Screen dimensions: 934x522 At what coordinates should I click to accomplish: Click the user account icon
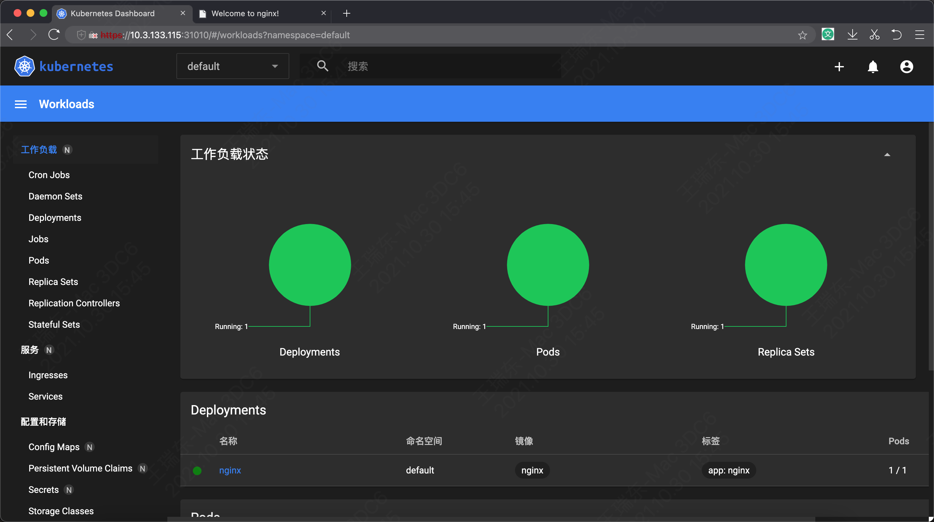pos(906,67)
